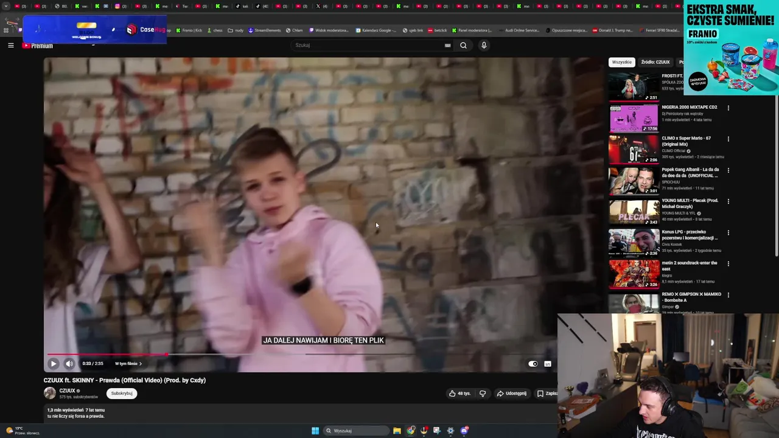Viewport: 779px width, 438px height.
Task: Open 'YOUNG MULTI - Plecak' video title
Action: (x=690, y=204)
